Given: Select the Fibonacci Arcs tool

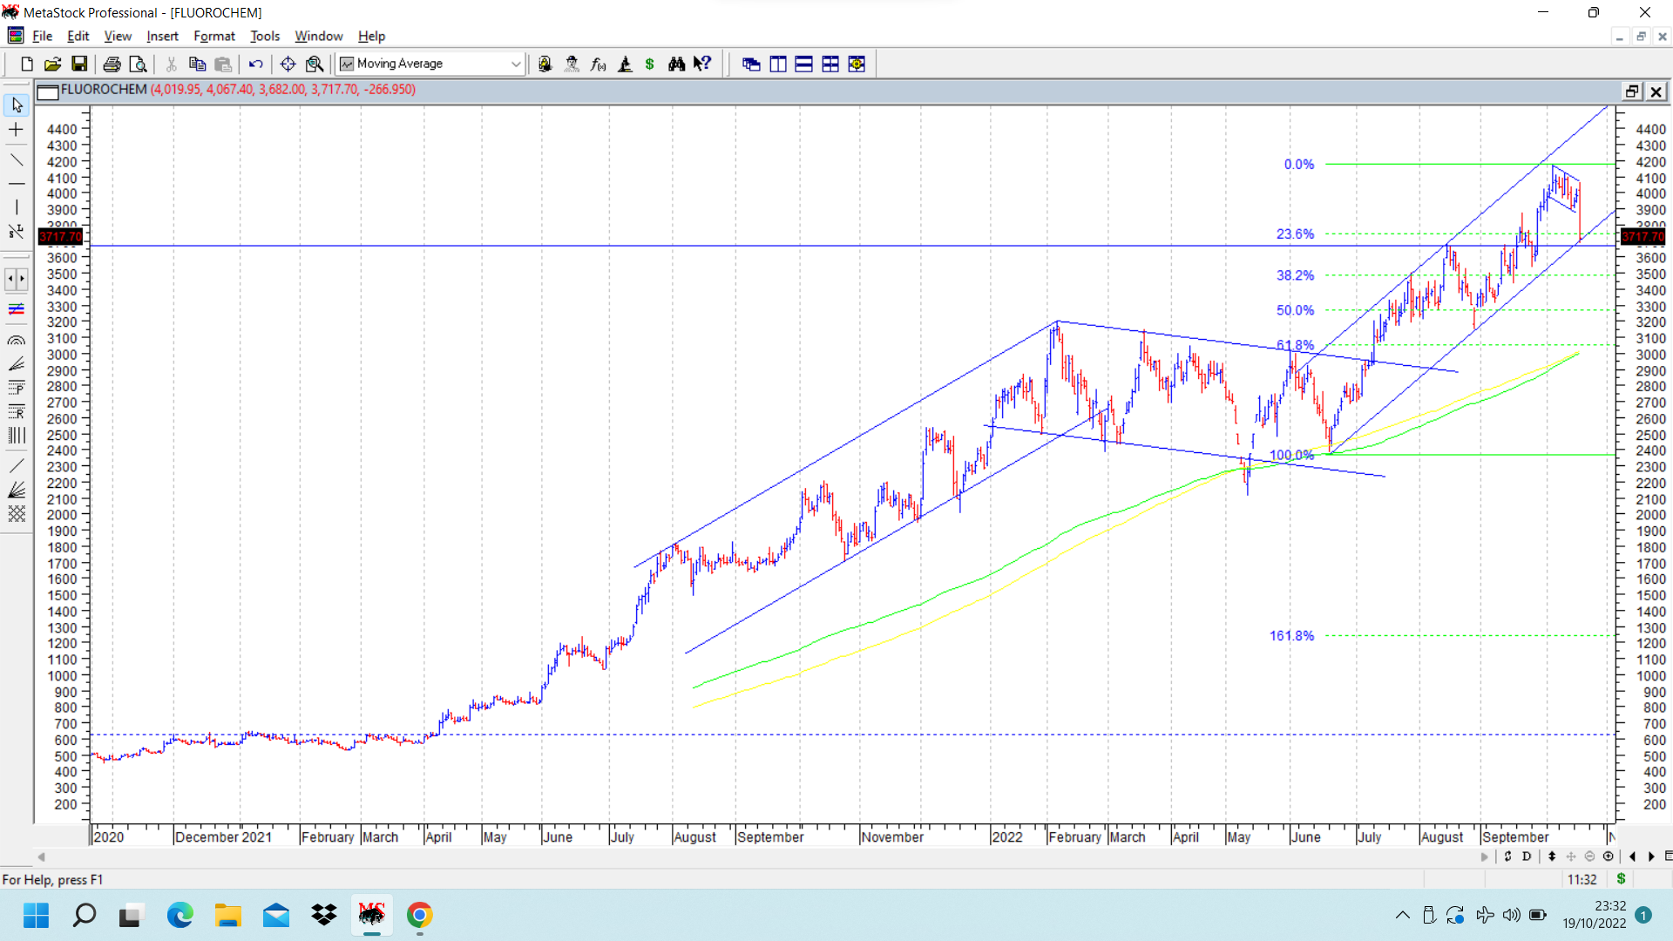Looking at the screenshot, I should point(16,341).
